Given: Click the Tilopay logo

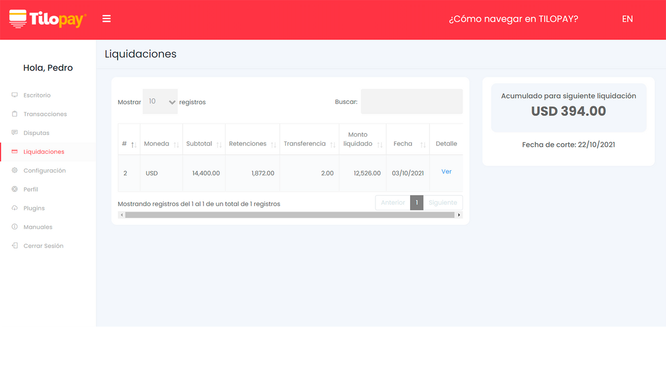Looking at the screenshot, I should coord(48,19).
